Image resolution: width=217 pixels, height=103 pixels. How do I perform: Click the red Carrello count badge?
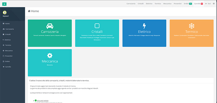(x=202, y=4)
